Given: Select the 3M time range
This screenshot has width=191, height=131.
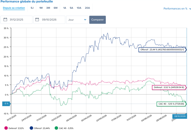Looking at the screenshot, I should coord(48,8).
